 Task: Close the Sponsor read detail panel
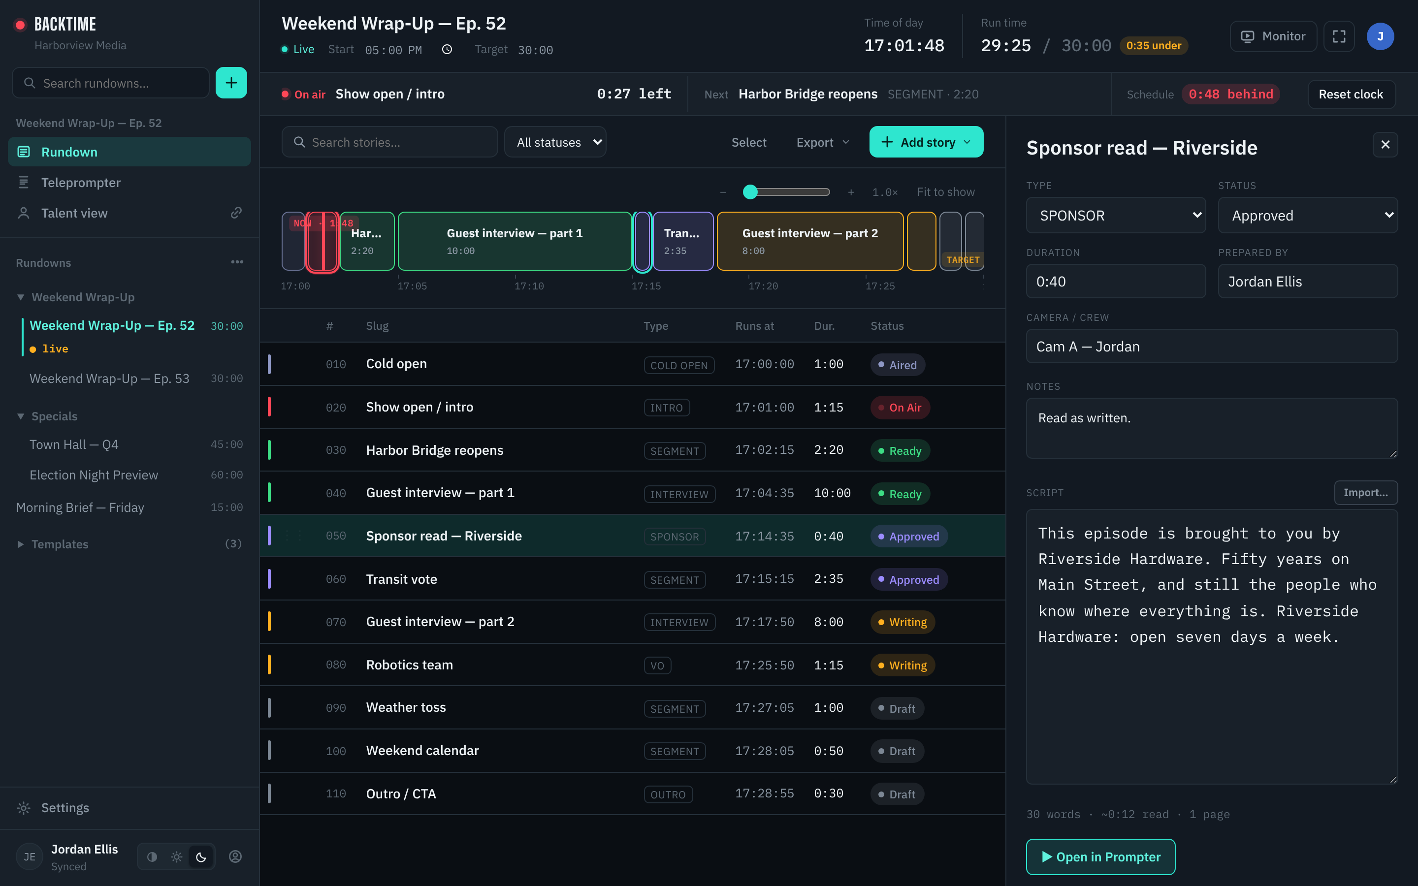(x=1385, y=144)
